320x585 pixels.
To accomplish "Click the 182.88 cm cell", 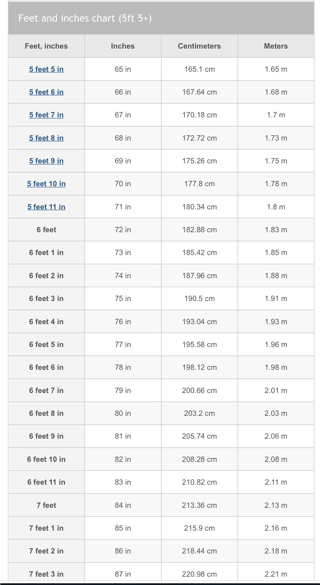I will point(199,230).
